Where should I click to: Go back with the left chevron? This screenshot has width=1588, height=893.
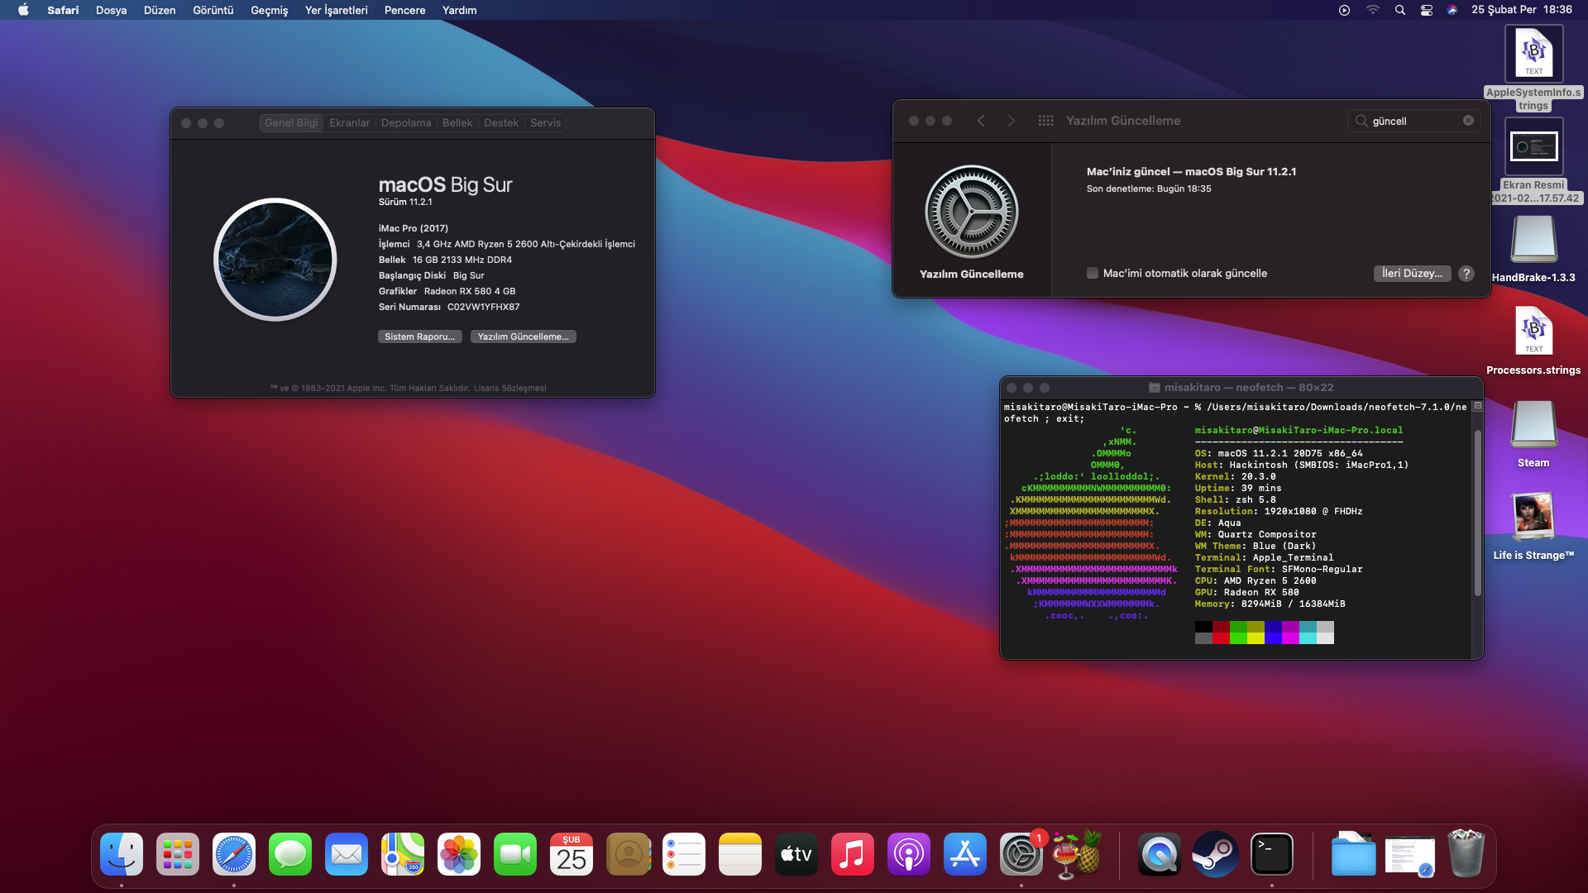click(x=981, y=121)
